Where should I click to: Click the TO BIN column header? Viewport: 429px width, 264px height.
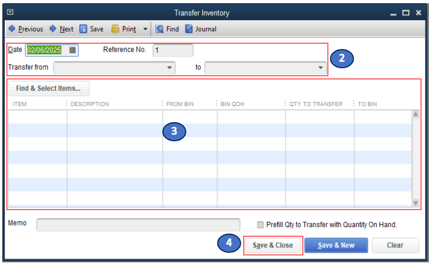367,104
